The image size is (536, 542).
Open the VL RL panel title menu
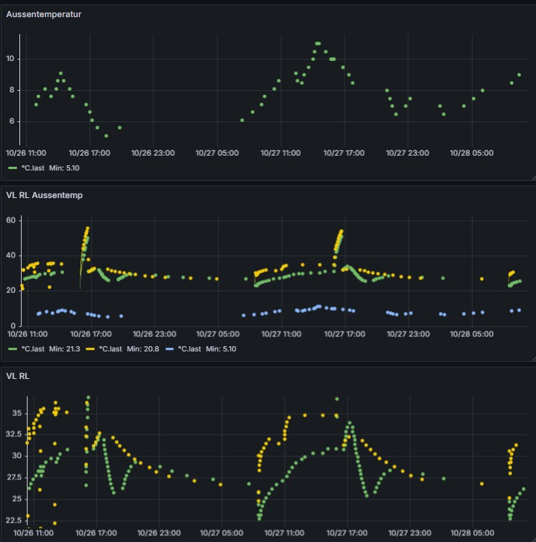(x=17, y=377)
